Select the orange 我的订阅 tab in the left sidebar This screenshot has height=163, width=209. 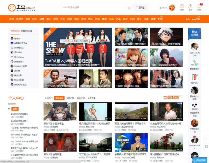pos(15,31)
